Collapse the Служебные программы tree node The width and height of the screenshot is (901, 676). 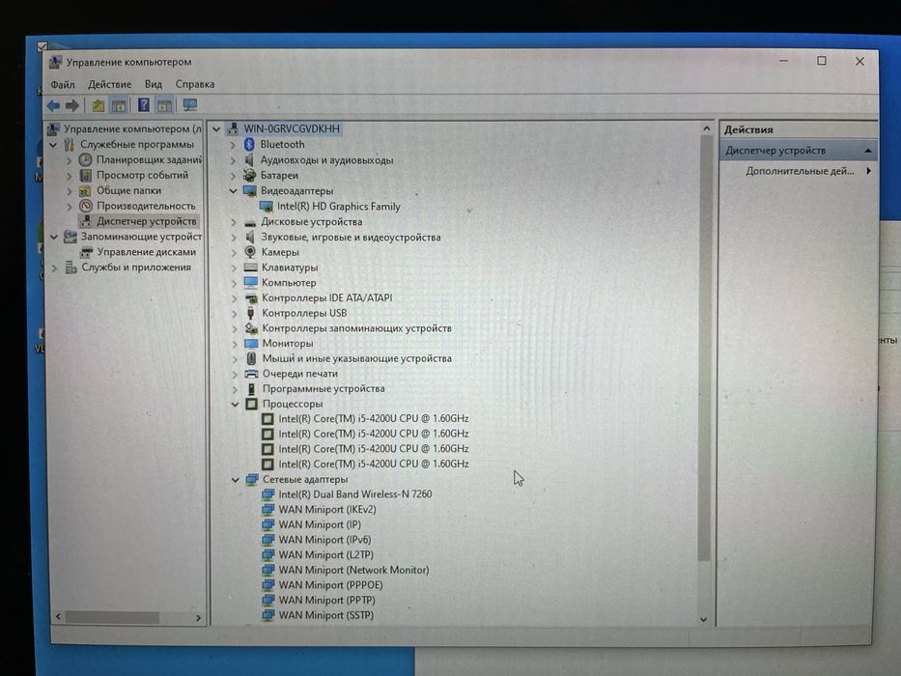click(x=53, y=145)
